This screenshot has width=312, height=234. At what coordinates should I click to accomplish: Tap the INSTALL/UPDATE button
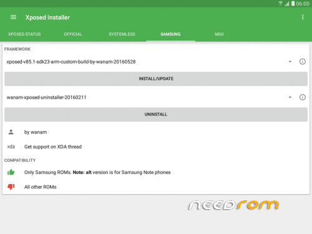point(156,79)
